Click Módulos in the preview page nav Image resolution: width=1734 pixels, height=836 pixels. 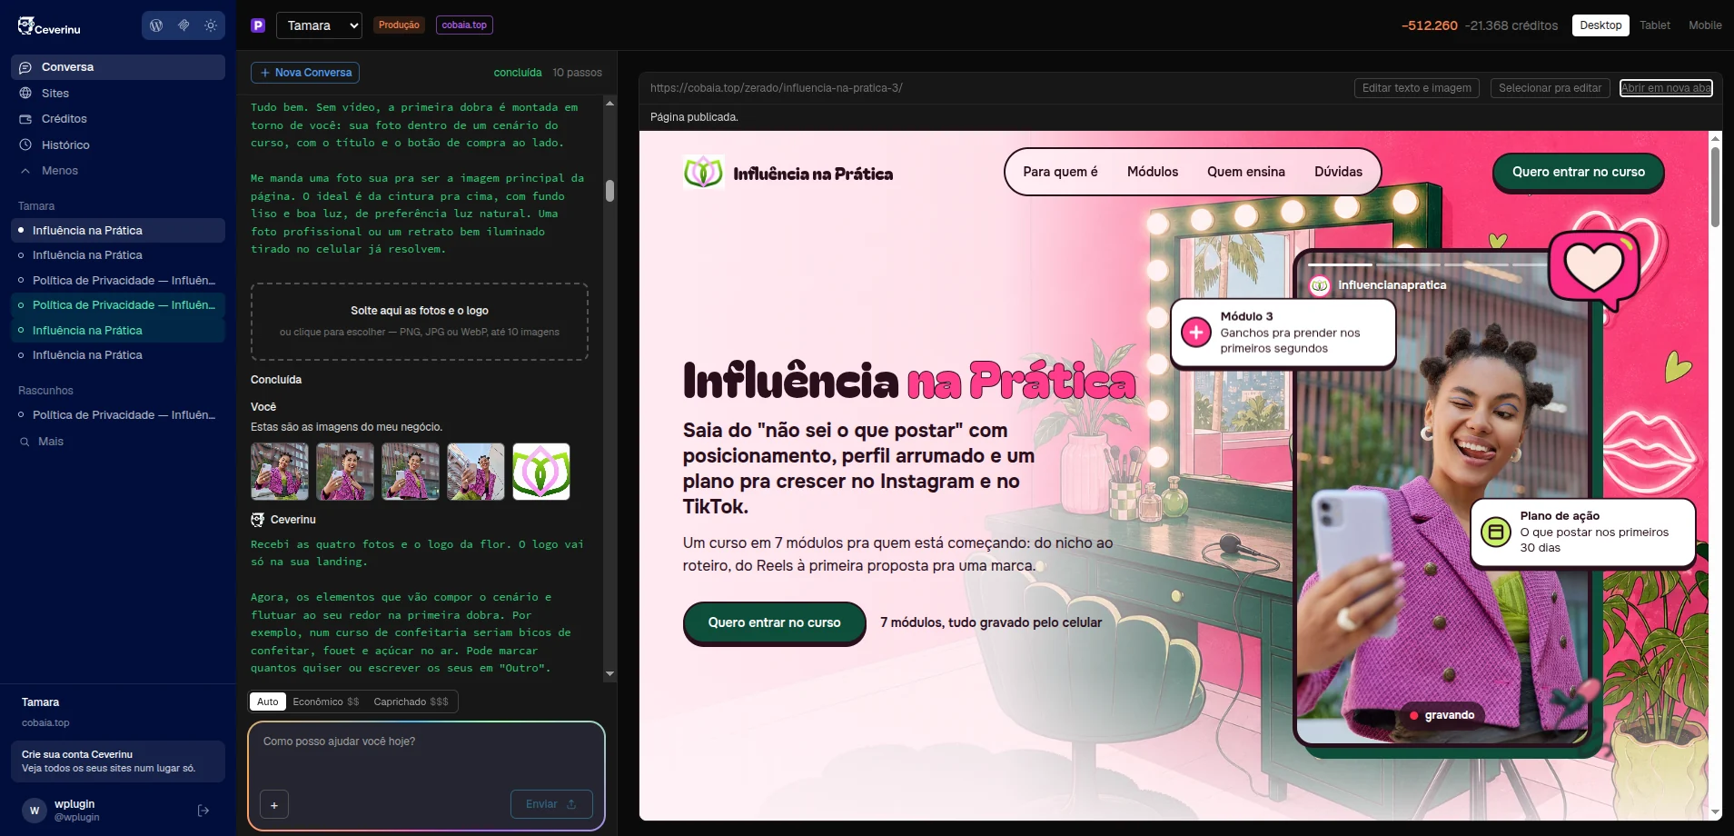pyautogui.click(x=1153, y=172)
